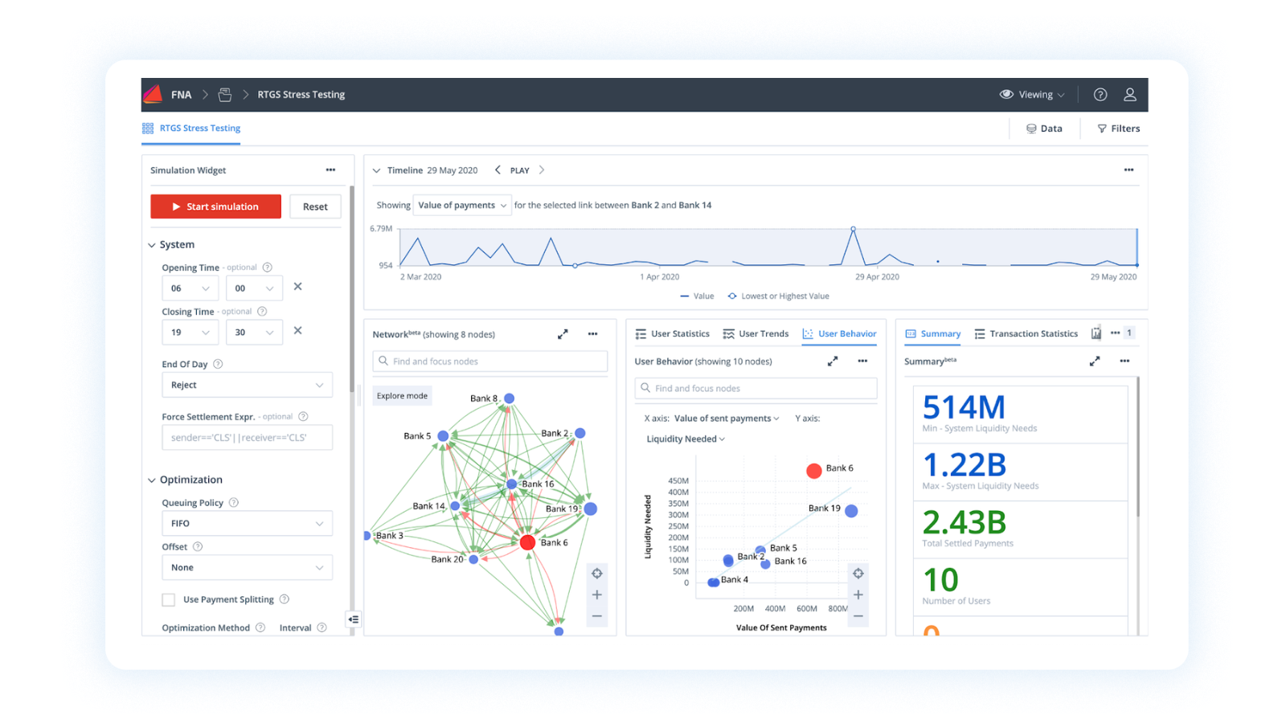The height and width of the screenshot is (723, 1286).
Task: Open Network panel more options menu
Action: (592, 334)
